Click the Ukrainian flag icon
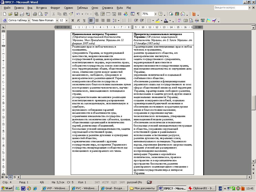Viewport: 256px width, 192px height. point(208,20)
